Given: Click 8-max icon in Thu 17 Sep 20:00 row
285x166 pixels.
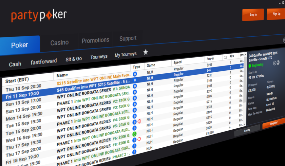Looking at the screenshot, I should pos(134,128).
